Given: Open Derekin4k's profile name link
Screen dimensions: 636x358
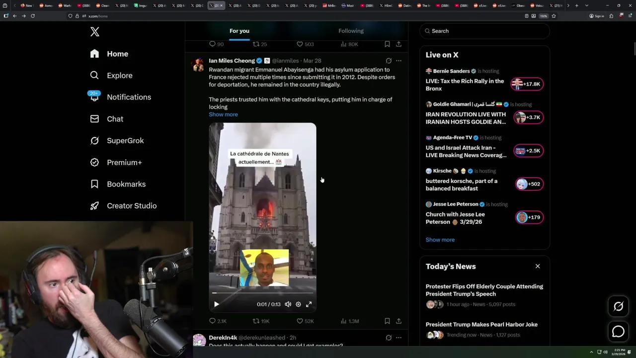Looking at the screenshot, I should click(223, 338).
